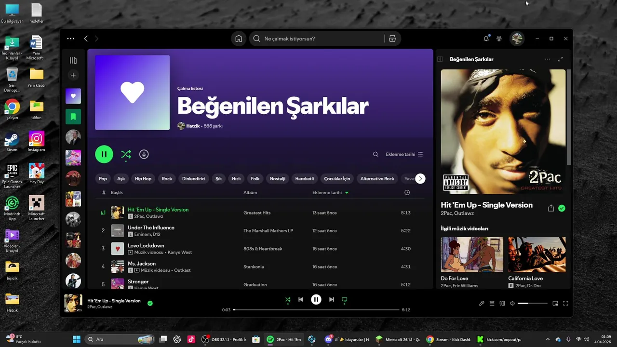The height and width of the screenshot is (347, 617).
Task: Open the three-dot menu at top left
Action: [x=71, y=39]
